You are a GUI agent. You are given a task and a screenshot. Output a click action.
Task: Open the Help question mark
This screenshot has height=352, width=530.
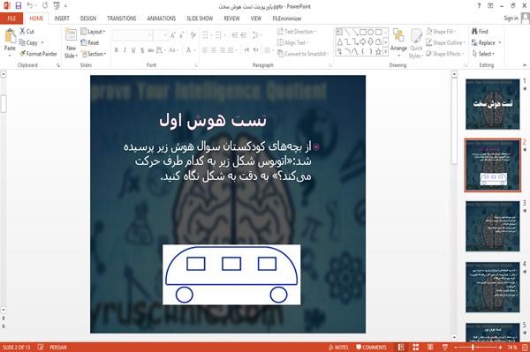(479, 6)
